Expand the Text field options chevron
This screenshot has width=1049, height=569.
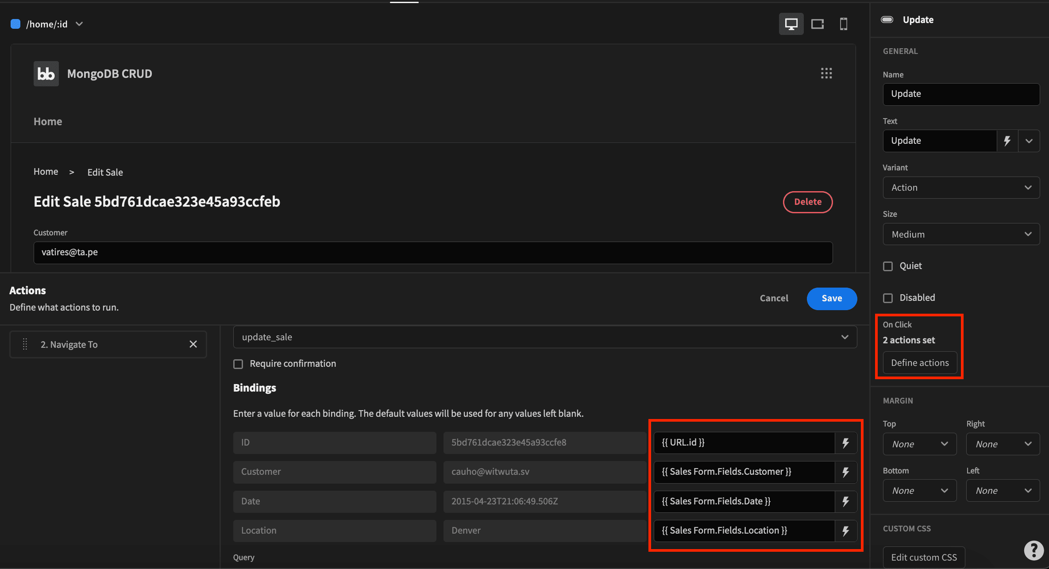[1029, 141]
